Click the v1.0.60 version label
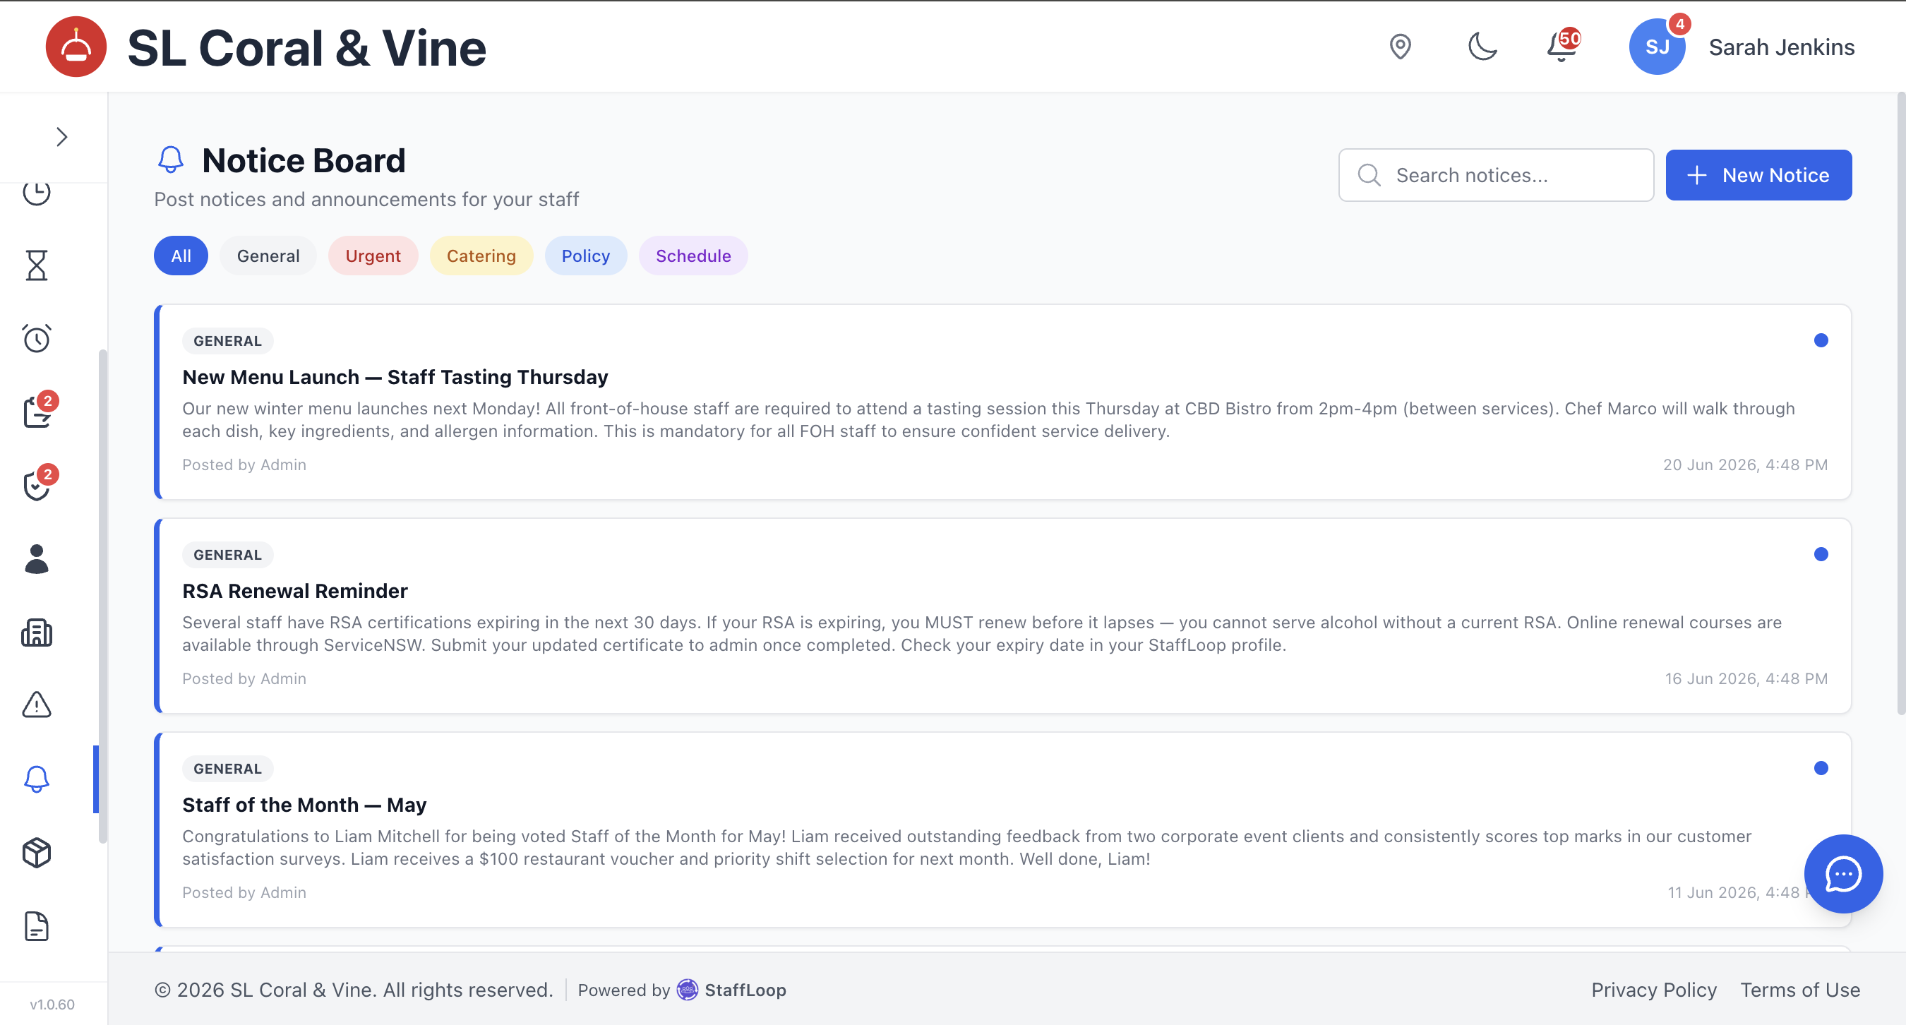This screenshot has height=1025, width=1906. click(52, 1005)
